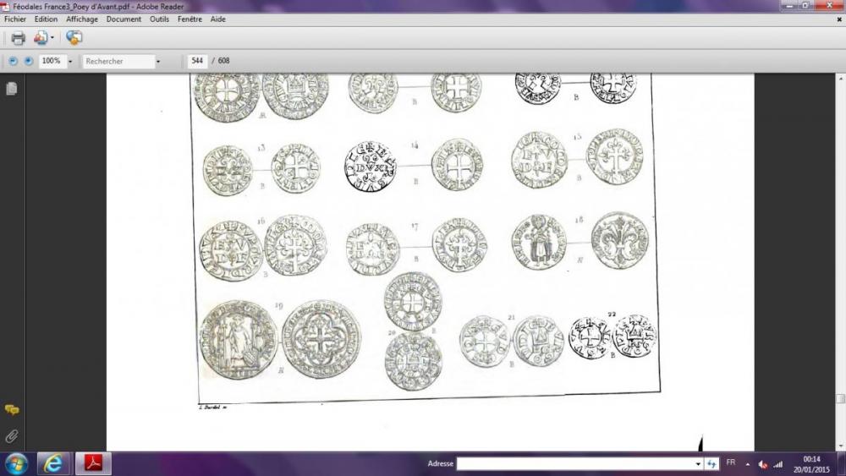The width and height of the screenshot is (846, 476).
Task: Open the Document menu
Action: [124, 19]
